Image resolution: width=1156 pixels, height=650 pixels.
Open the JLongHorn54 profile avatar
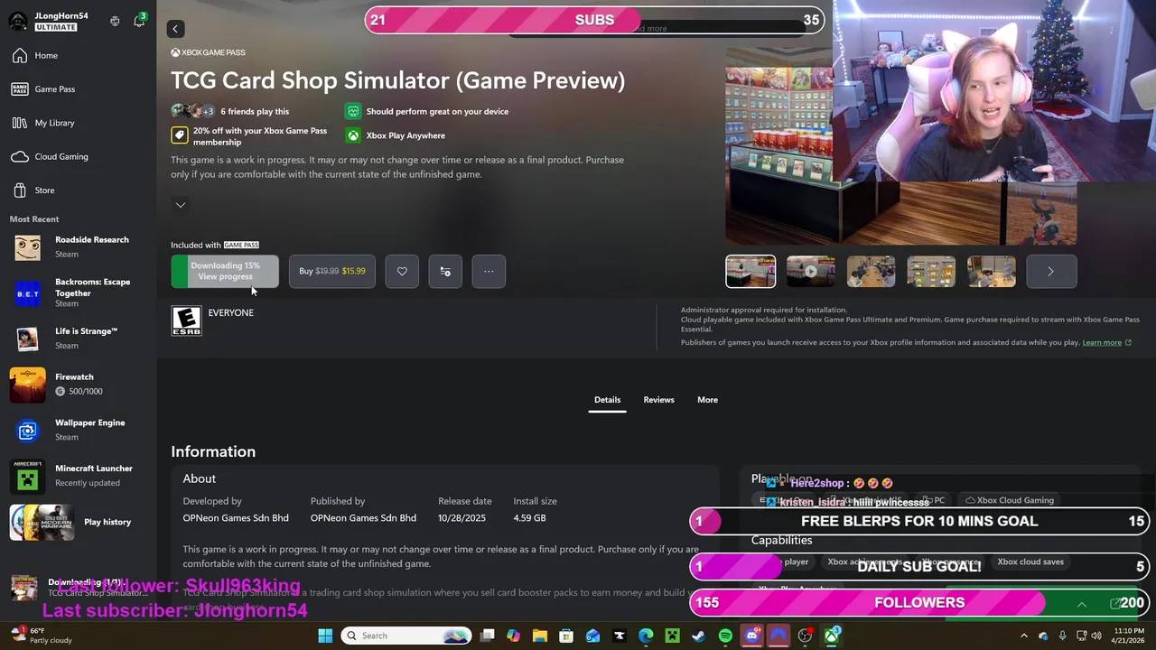coord(18,21)
